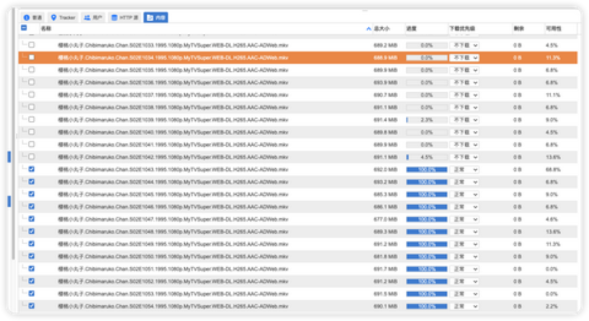
Task: Expand priority dropdown for episode S02E1042
Action: [x=464, y=157]
